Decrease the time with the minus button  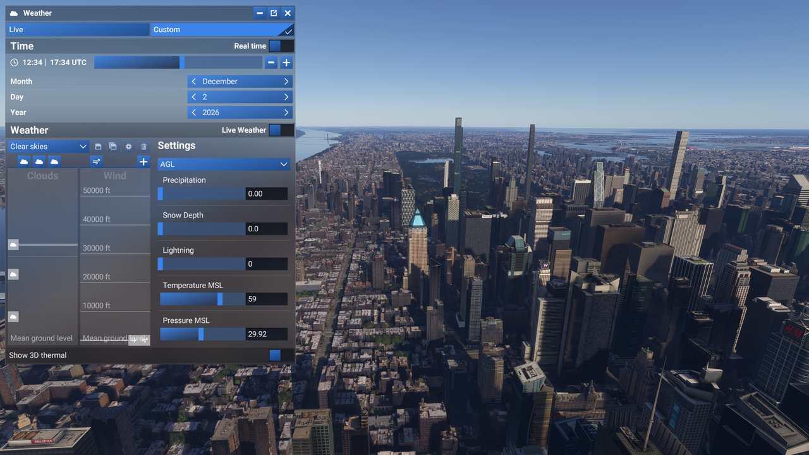coord(271,63)
